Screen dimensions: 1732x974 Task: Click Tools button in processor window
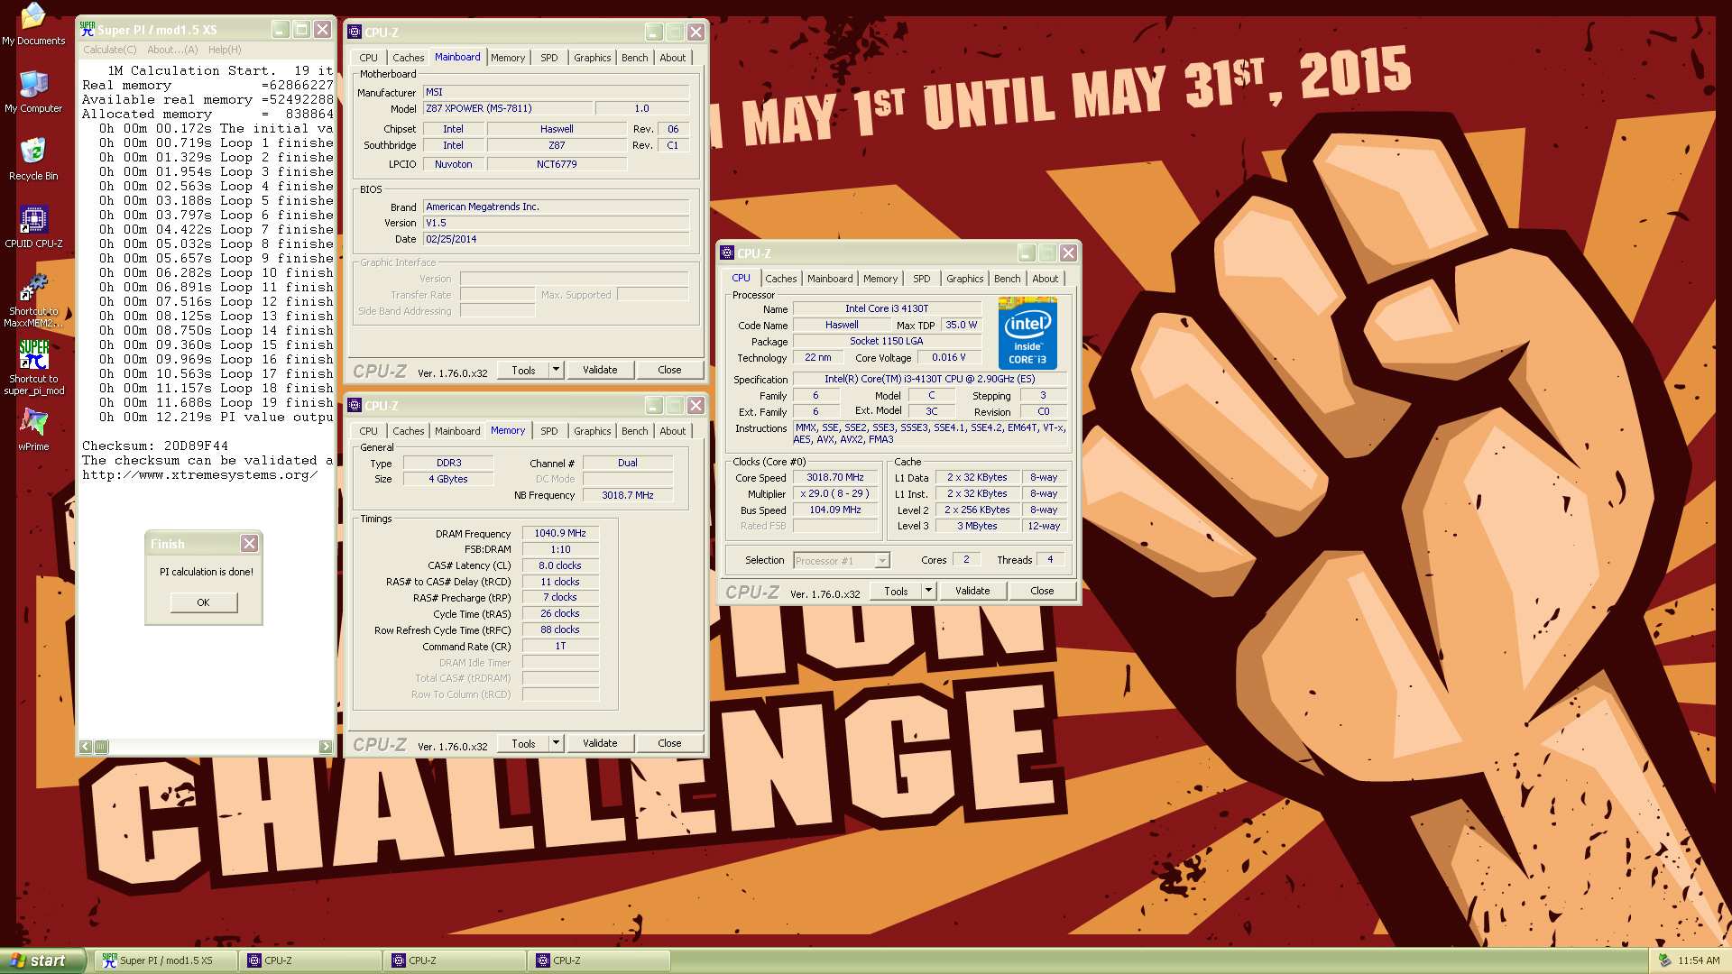896,590
